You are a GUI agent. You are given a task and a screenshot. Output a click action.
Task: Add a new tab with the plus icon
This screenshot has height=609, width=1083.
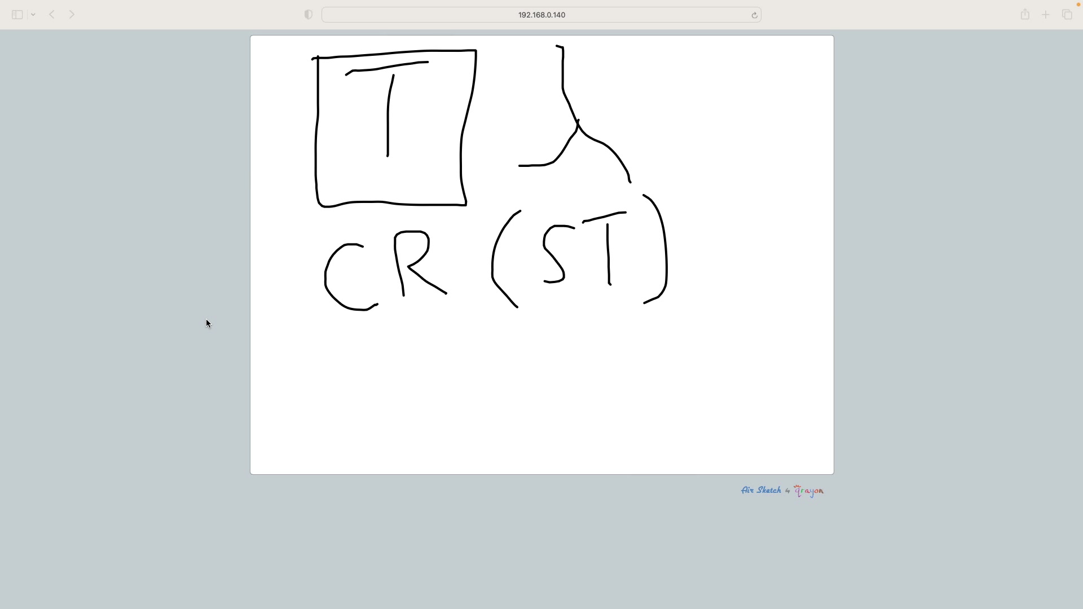(x=1045, y=15)
